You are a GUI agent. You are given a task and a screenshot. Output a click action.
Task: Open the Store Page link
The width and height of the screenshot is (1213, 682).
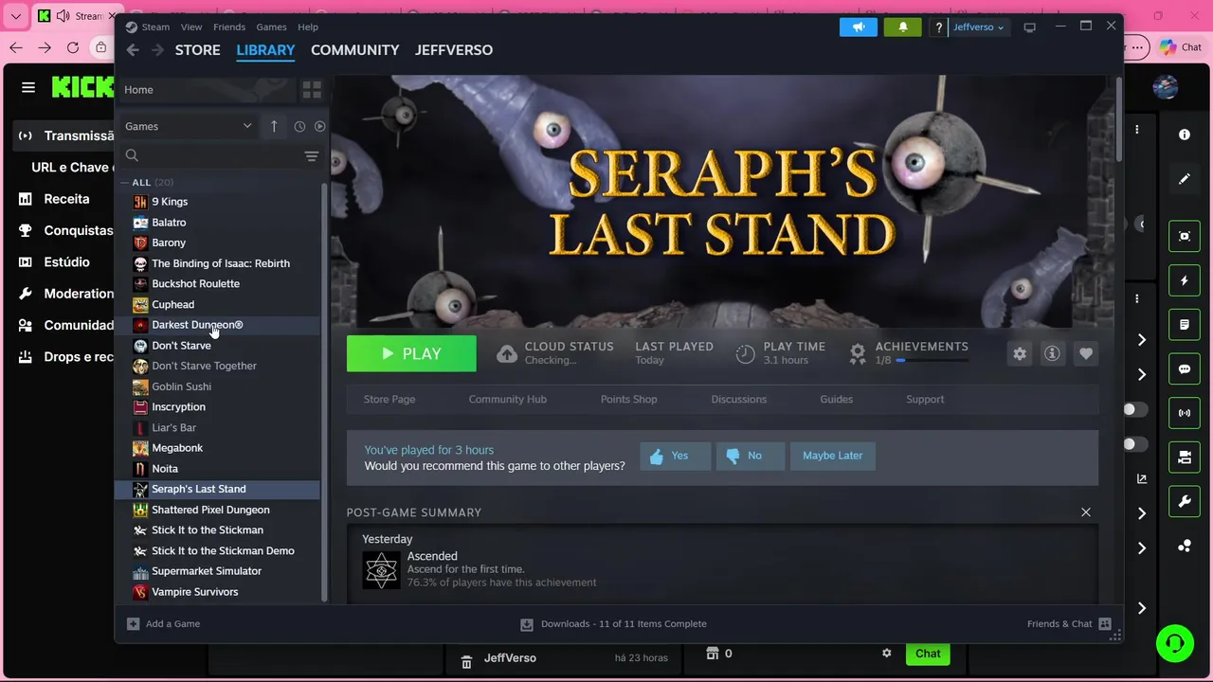(389, 399)
